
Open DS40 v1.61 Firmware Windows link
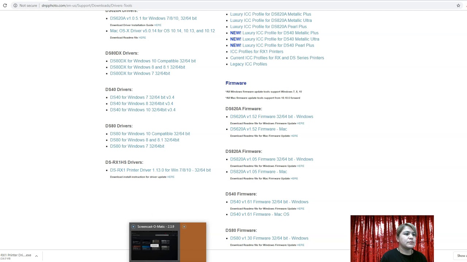tap(269, 202)
